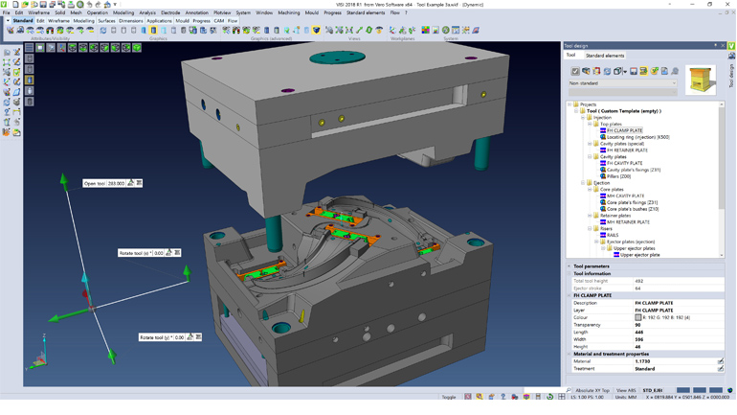This screenshot has width=737, height=415.
Task: Click the green check icon atop Tool design sidebar
Action: coord(732,46)
